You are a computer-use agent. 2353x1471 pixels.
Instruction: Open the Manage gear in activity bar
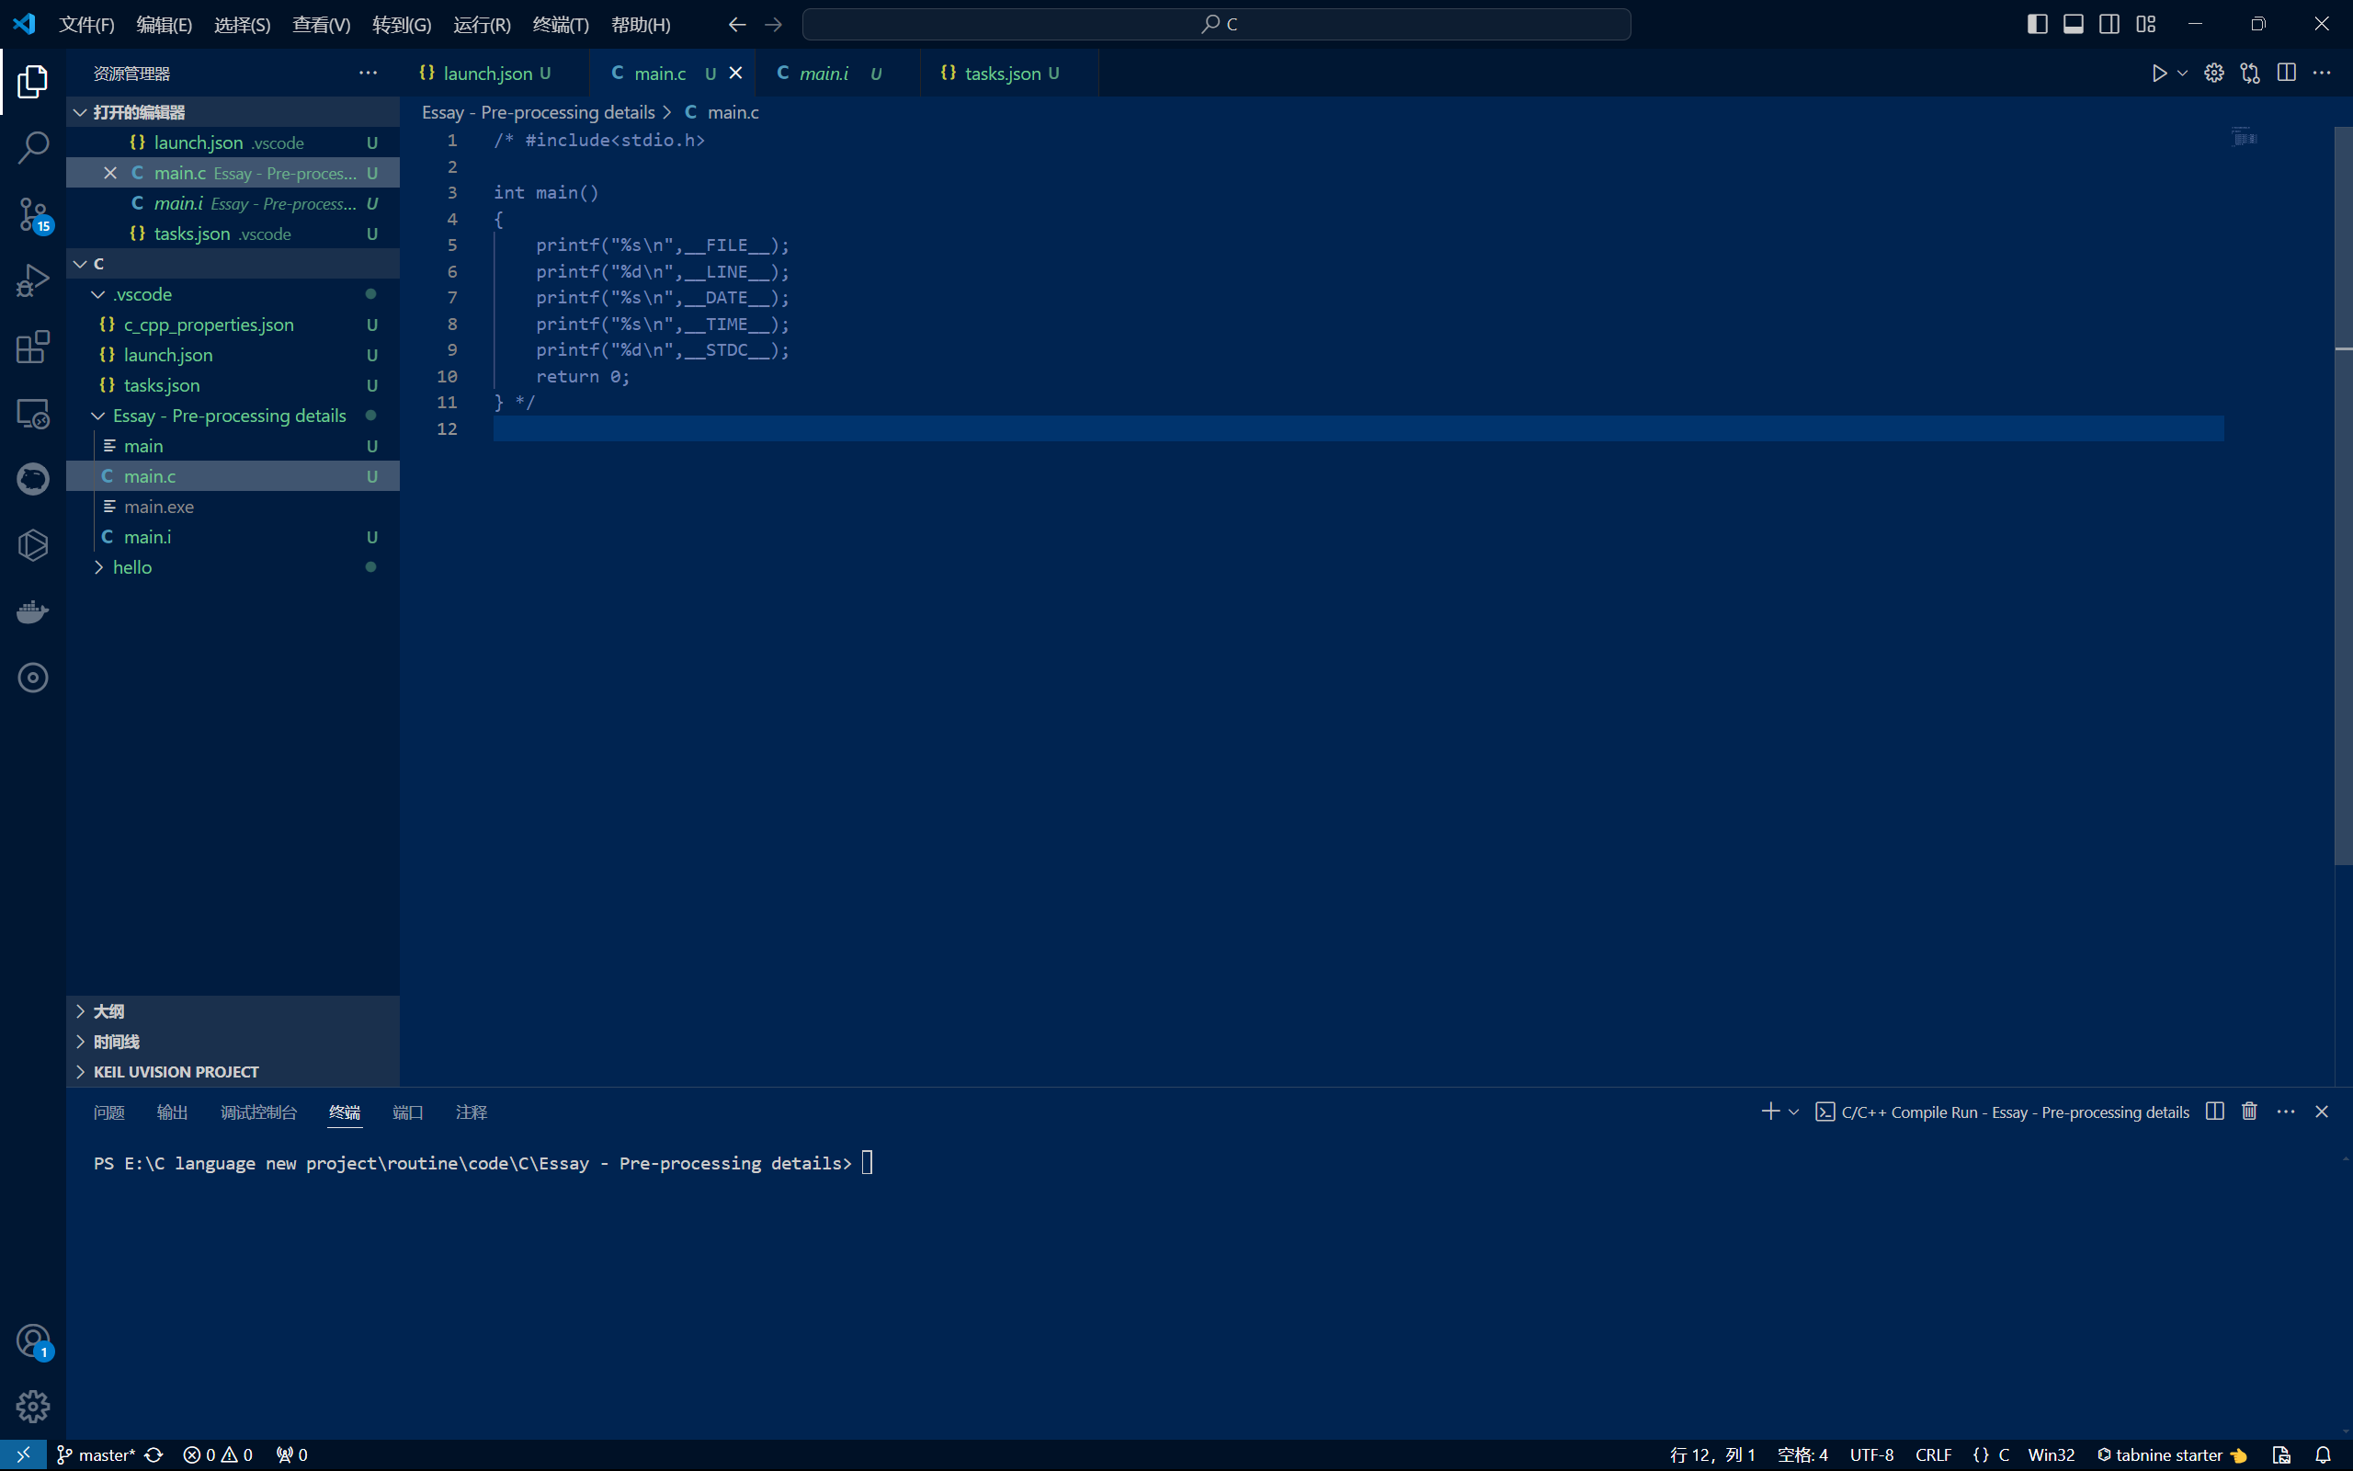(32, 1406)
